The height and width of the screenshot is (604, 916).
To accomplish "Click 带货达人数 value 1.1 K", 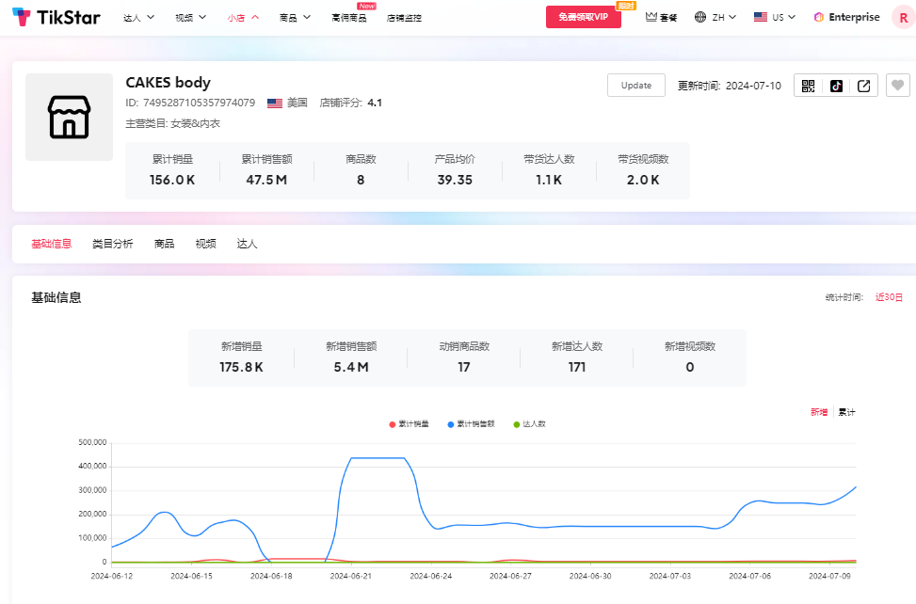I will click(x=549, y=180).
